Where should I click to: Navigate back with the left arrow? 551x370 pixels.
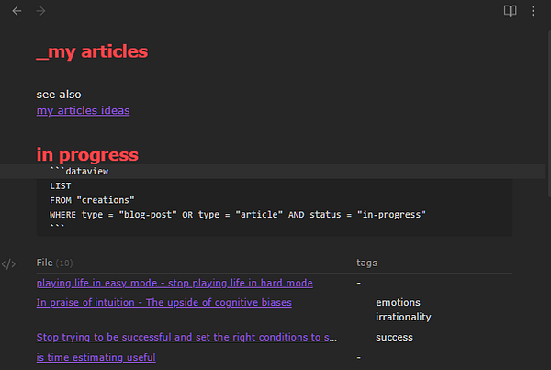pos(17,11)
